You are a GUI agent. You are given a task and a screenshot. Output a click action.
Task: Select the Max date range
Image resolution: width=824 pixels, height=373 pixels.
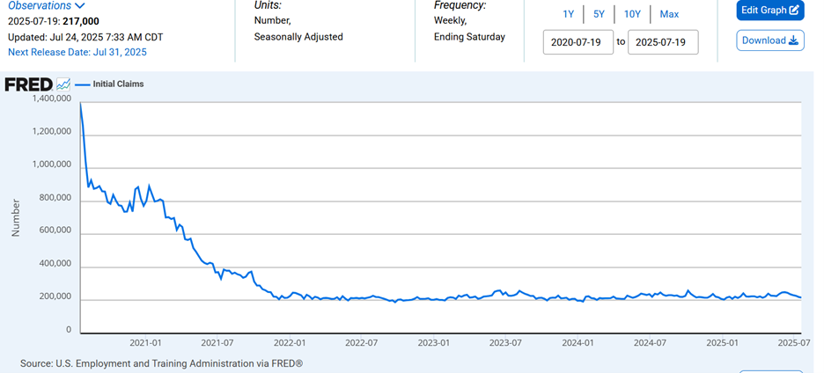pyautogui.click(x=669, y=14)
